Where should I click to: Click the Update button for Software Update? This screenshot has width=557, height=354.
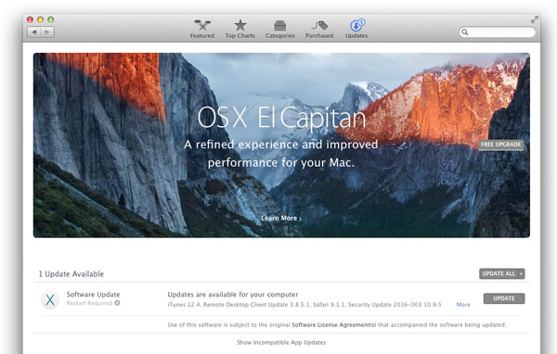point(504,298)
